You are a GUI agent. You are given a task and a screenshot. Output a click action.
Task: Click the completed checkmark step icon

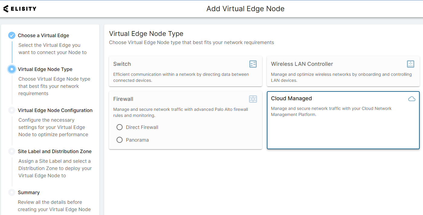[12, 35]
